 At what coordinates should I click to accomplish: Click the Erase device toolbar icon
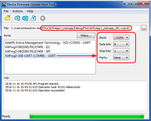coord(33,18)
